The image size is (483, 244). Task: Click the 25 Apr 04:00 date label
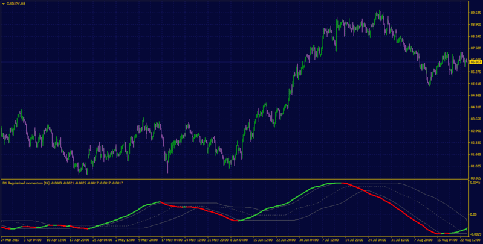click(x=102, y=239)
